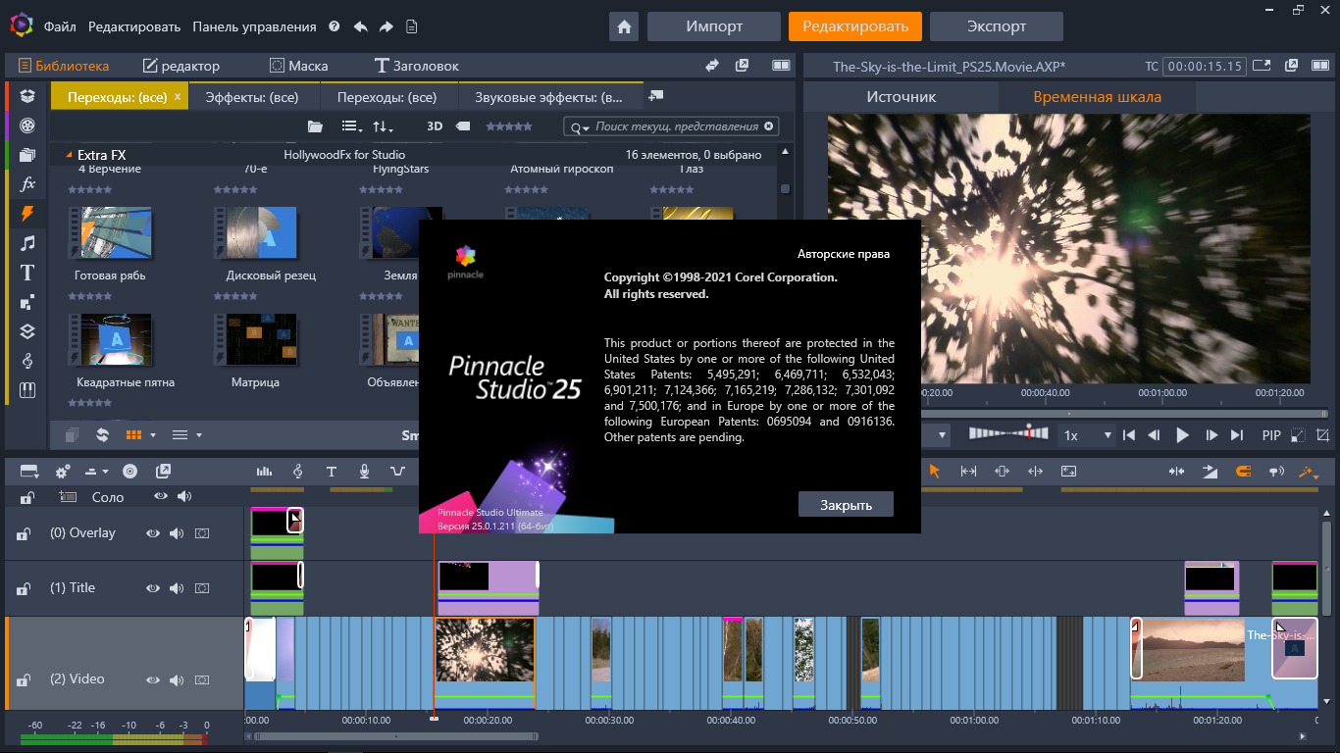Switch to the Звуковые эффекты tab
The height and width of the screenshot is (753, 1340).
point(548,98)
